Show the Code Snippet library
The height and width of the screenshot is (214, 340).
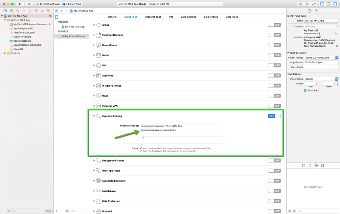310,166
